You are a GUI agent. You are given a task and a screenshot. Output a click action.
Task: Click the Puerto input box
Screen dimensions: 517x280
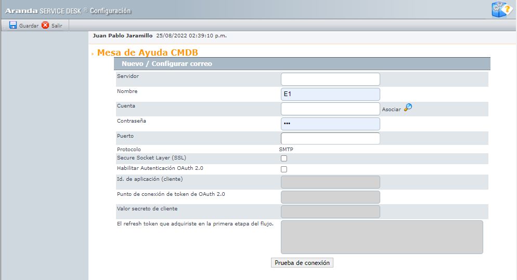[x=330, y=138]
